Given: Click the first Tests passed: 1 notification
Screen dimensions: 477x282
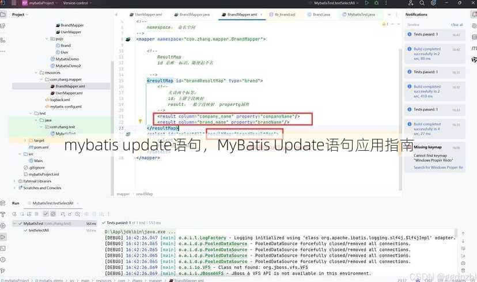Looking at the screenshot, I should point(435,35).
